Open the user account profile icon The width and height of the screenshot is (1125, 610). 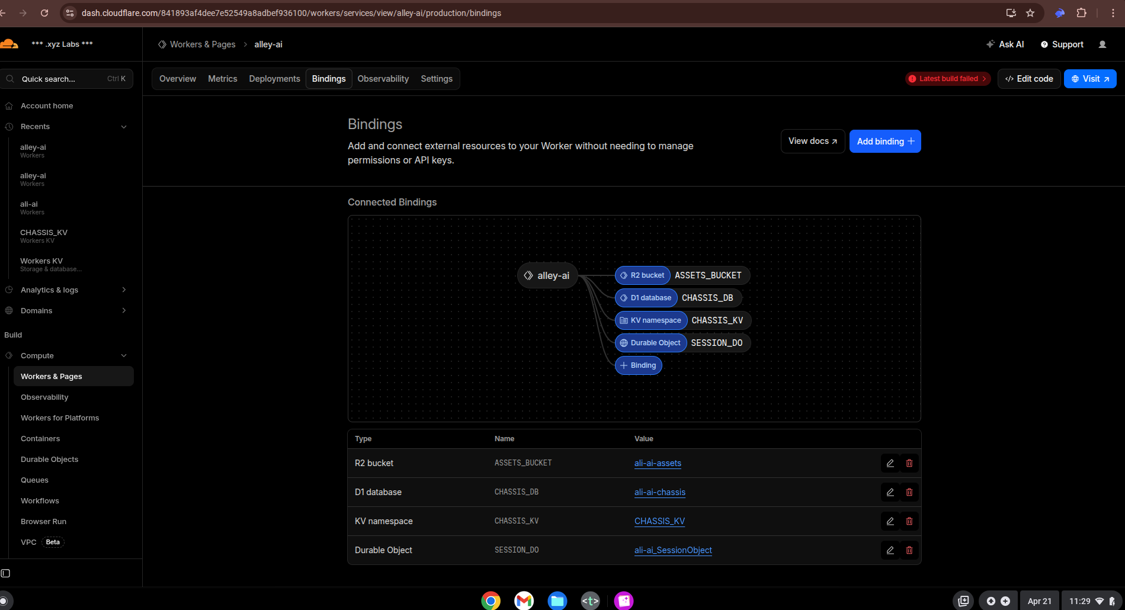click(x=1102, y=44)
